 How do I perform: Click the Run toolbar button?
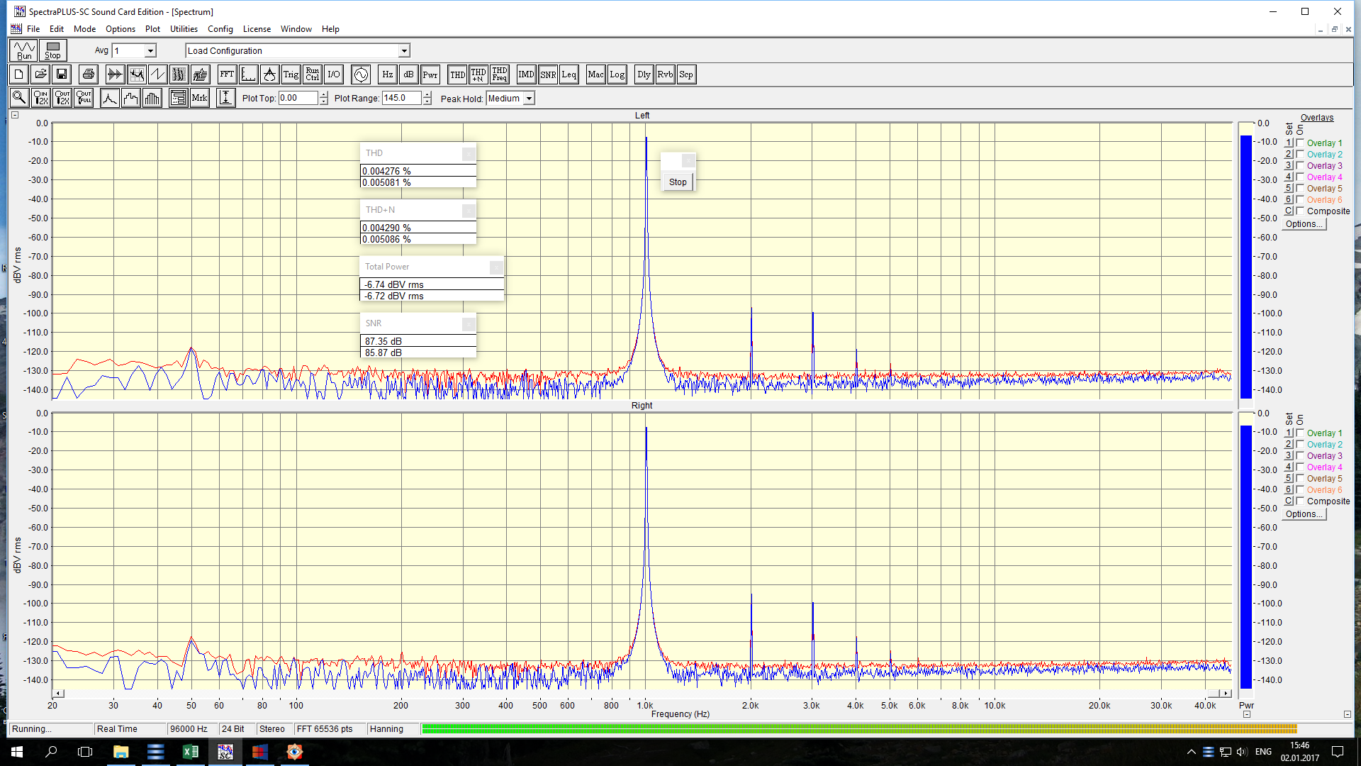coord(24,50)
